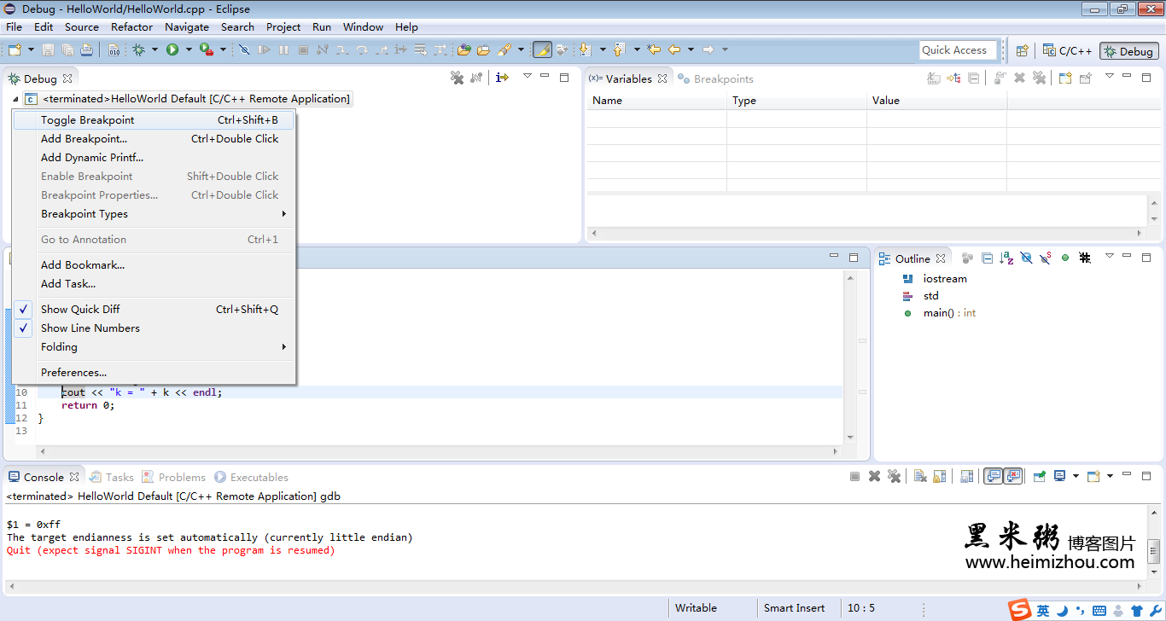Click Instruction Stepping Mode icon in Debug view

(502, 78)
